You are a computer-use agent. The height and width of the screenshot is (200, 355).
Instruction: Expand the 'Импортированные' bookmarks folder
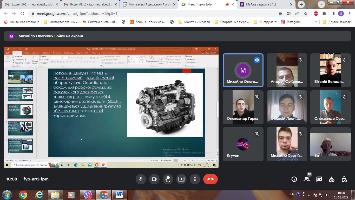point(61,22)
